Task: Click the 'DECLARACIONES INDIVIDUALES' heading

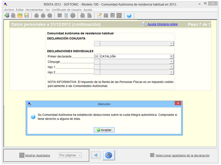Action: 70,51
